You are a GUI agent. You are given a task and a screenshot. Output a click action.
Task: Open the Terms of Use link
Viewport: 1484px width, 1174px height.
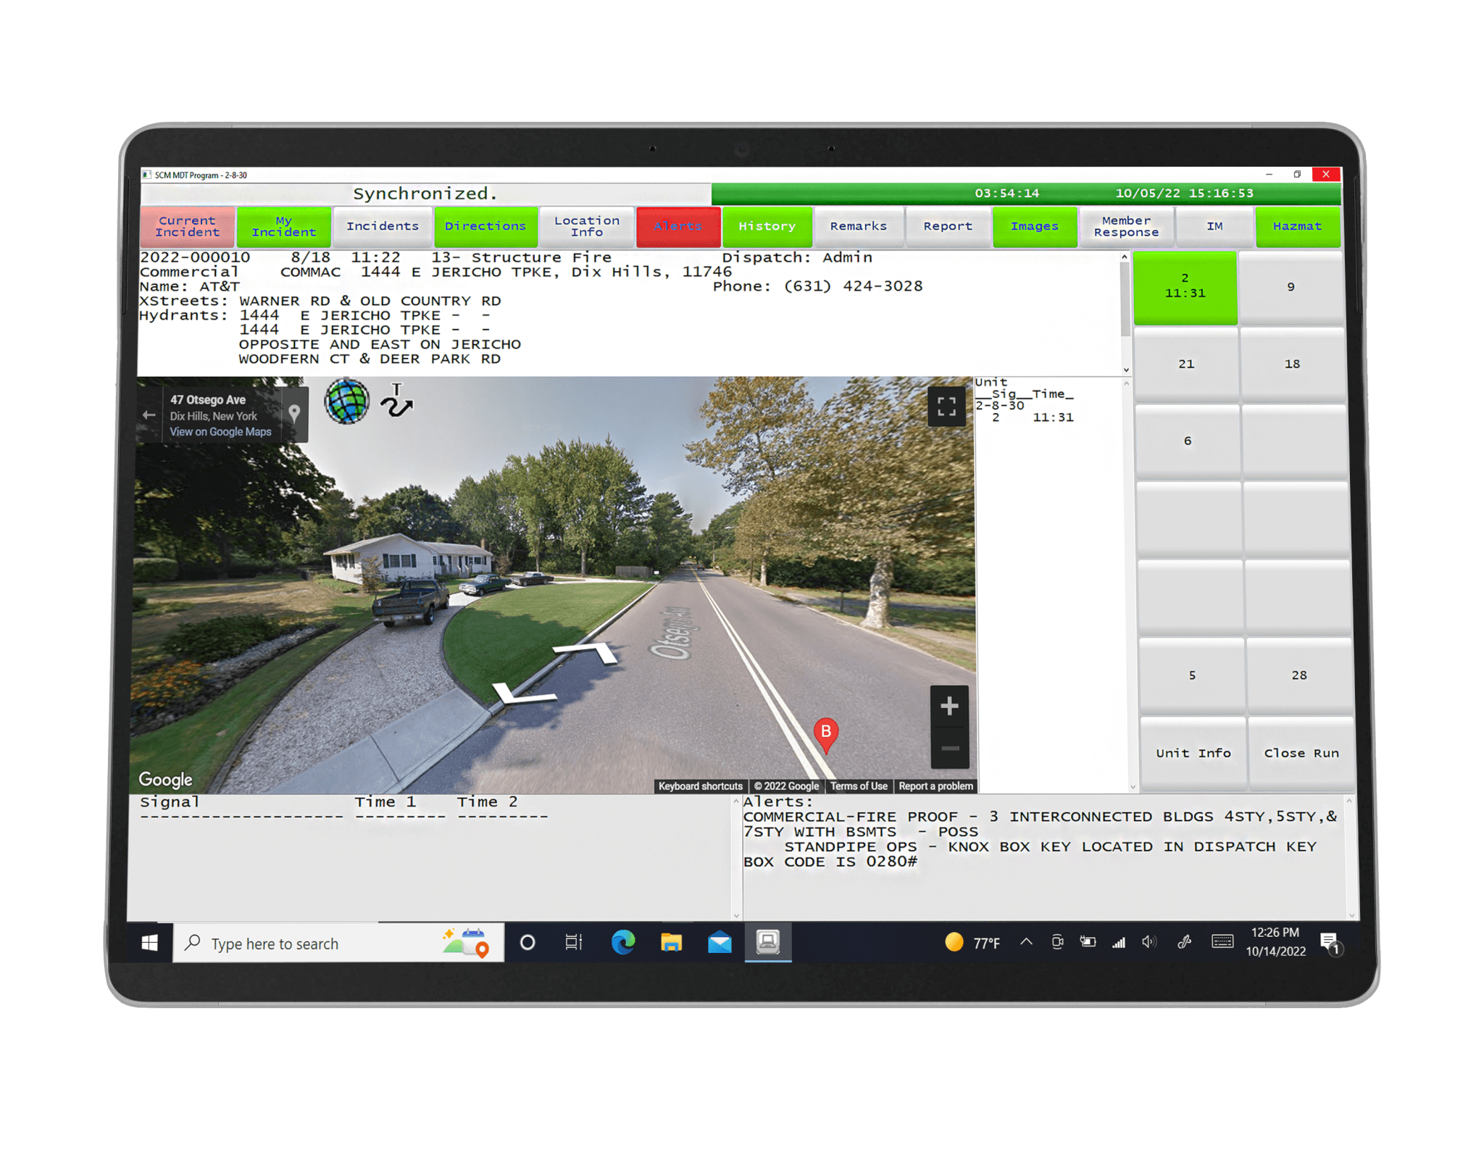pos(859,786)
